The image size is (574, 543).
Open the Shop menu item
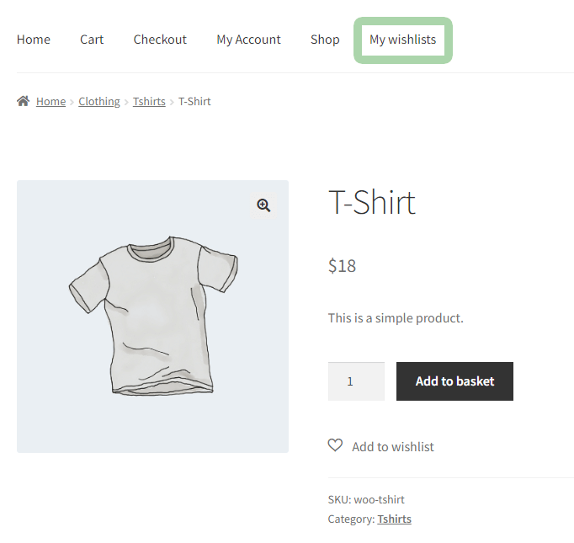click(325, 40)
